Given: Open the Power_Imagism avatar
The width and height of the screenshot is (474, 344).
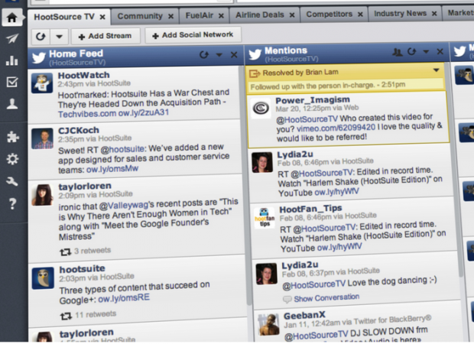Looking at the screenshot, I should click(261, 109).
